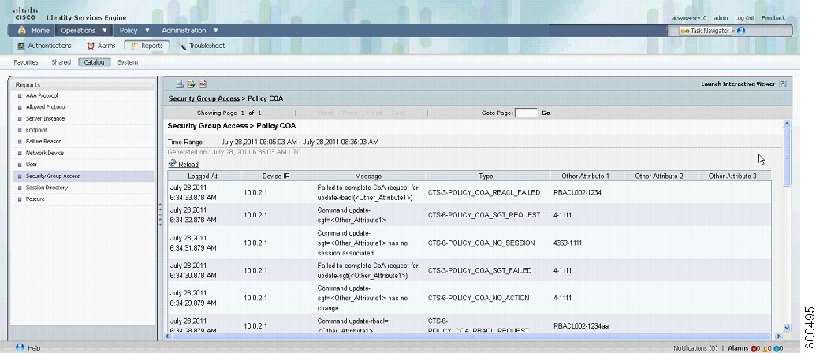Click the CTS-3-POLICY_COA_RBACL_FAILED cell
The height and width of the screenshot is (353, 816).
(x=484, y=193)
